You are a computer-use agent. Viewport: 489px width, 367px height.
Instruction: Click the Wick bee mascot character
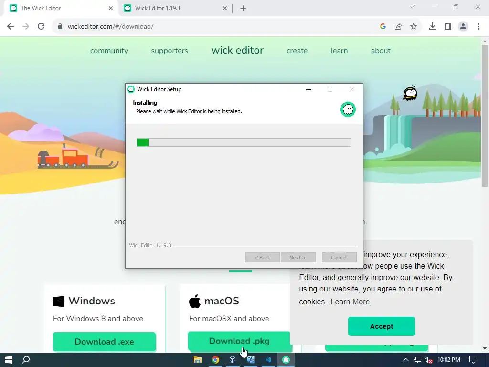point(410,93)
